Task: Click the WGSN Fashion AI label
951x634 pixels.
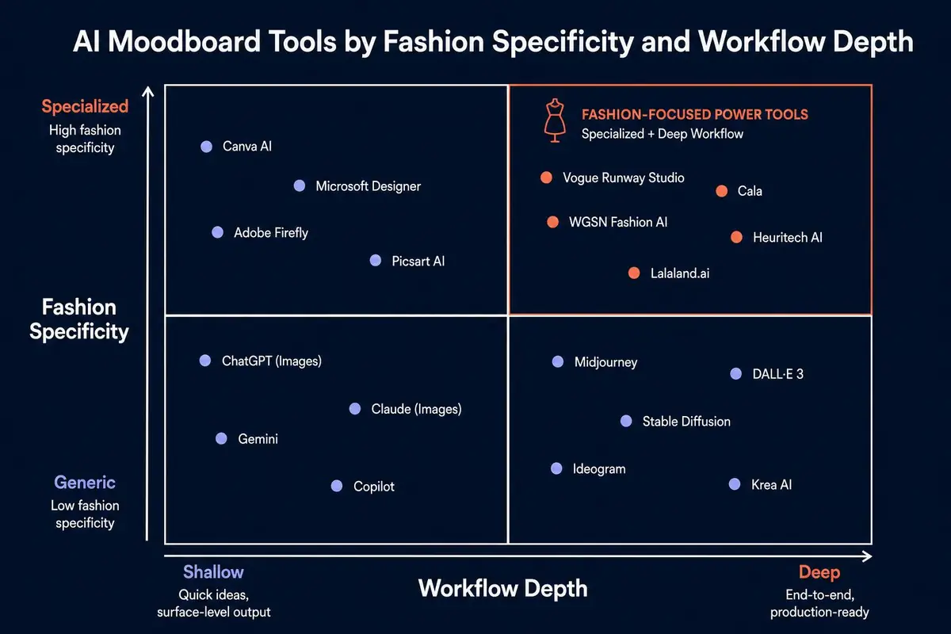Action: 618,223
